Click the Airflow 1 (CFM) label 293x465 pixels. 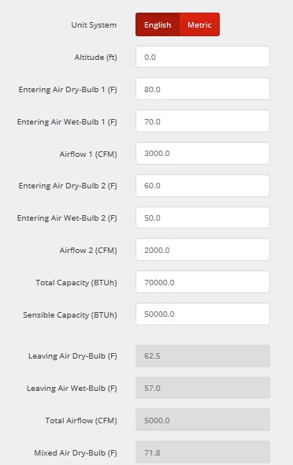(x=88, y=154)
